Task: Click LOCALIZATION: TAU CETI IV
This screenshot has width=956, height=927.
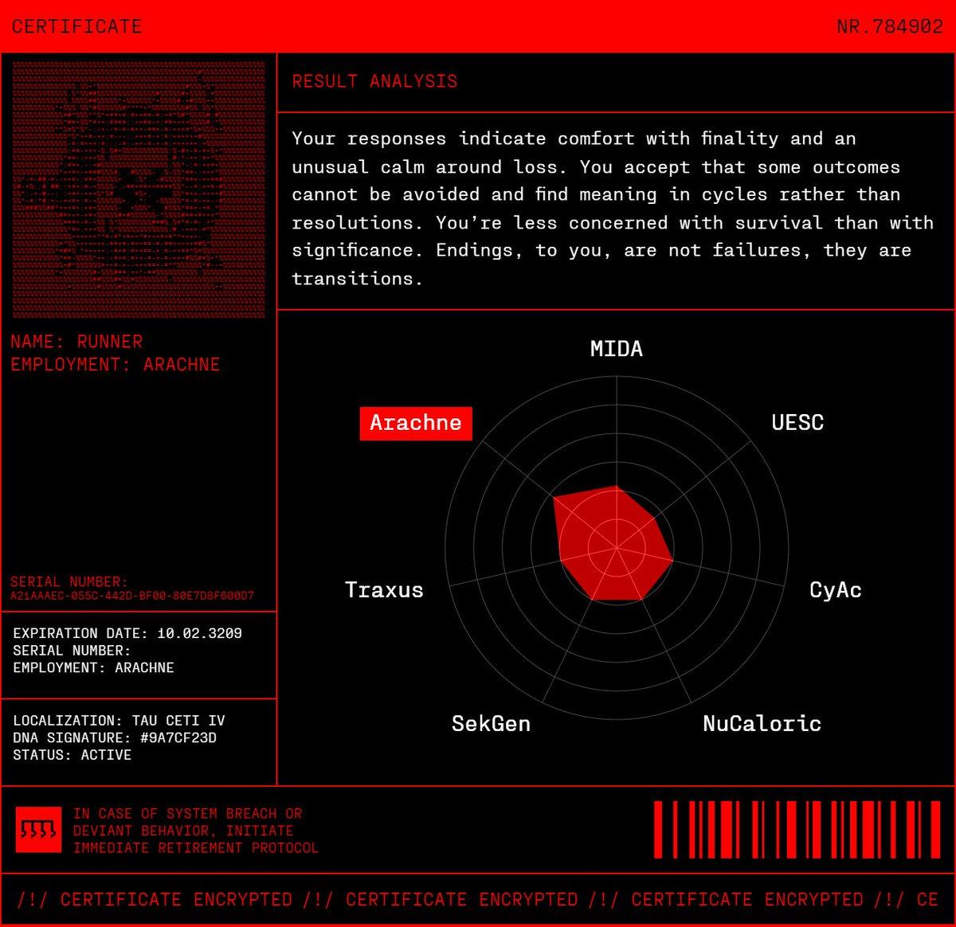Action: [x=119, y=721]
